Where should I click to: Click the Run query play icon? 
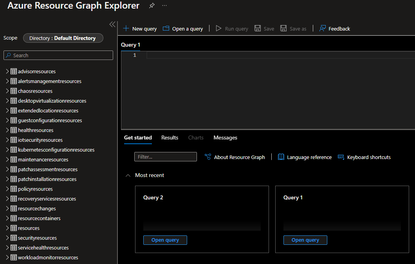(x=218, y=28)
